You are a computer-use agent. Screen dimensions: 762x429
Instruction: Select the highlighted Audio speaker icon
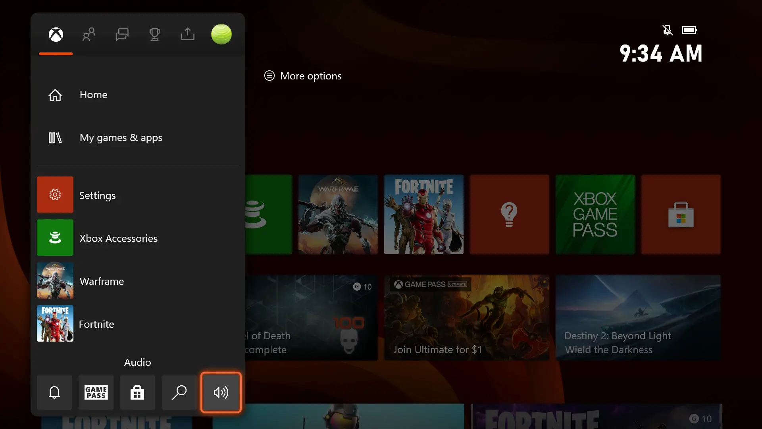tap(221, 392)
